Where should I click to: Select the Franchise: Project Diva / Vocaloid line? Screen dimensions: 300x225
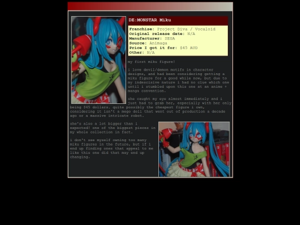point(172,29)
